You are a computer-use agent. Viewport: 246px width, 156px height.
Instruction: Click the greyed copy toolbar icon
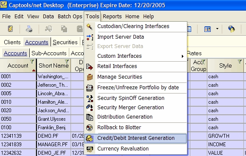pyautogui.click(x=64, y=29)
